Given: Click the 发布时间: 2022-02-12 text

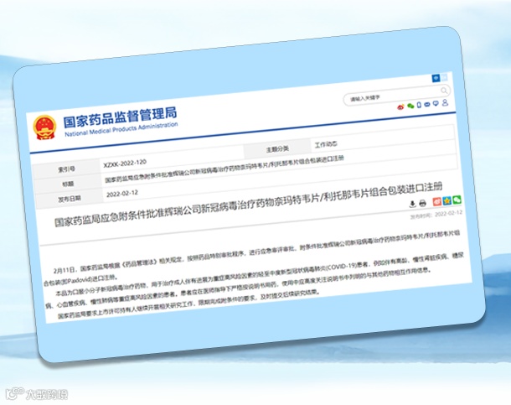Looking at the screenshot, I should (436, 215).
